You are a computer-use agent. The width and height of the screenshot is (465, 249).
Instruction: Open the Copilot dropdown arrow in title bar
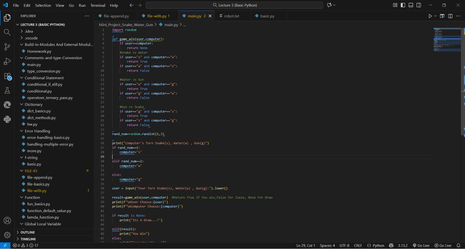334,5
